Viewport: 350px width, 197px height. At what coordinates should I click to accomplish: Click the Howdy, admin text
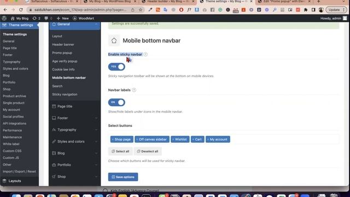[x=331, y=18]
